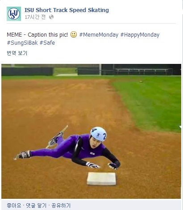Image resolution: width=183 pixels, height=210 pixels.
Task: Open the skater sliding meme photo
Action: pyautogui.click(x=91, y=131)
